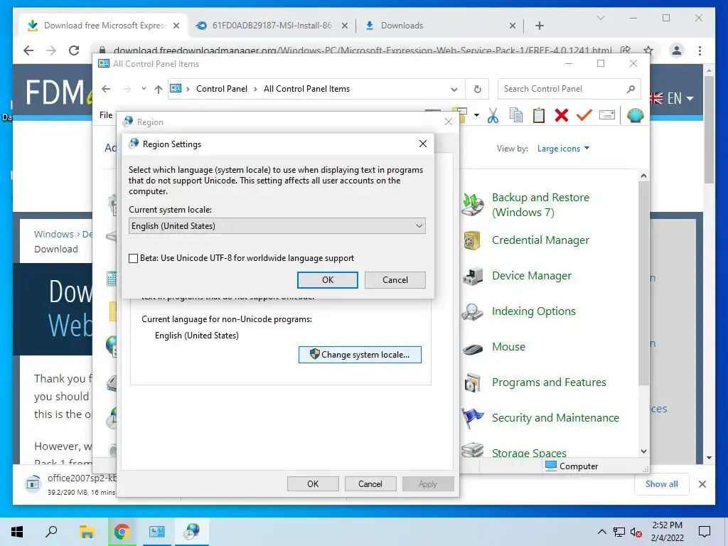Screen dimensions: 728x546
Task: Click the Cut scissors icon in Control Panel toolbar
Action: point(493,115)
